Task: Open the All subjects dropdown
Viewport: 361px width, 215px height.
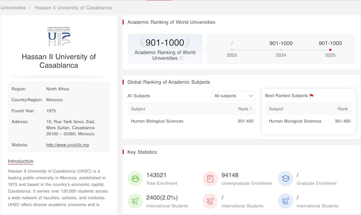Action: pyautogui.click(x=234, y=96)
